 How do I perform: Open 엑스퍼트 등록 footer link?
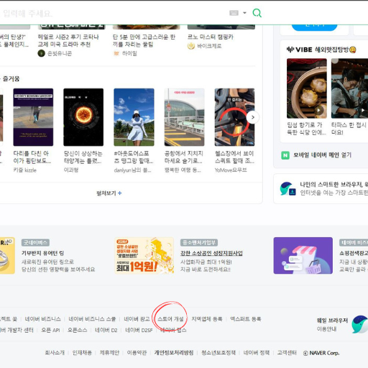[246, 319]
